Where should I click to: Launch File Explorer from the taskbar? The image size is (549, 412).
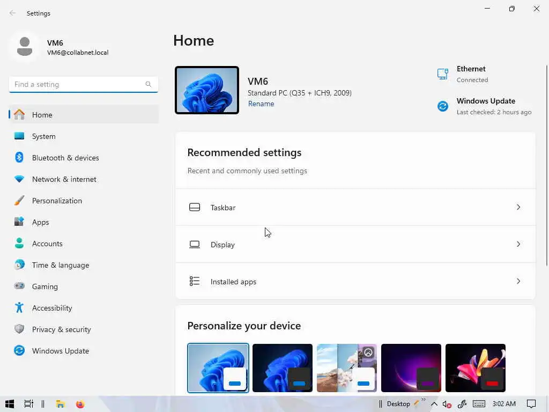(60, 404)
